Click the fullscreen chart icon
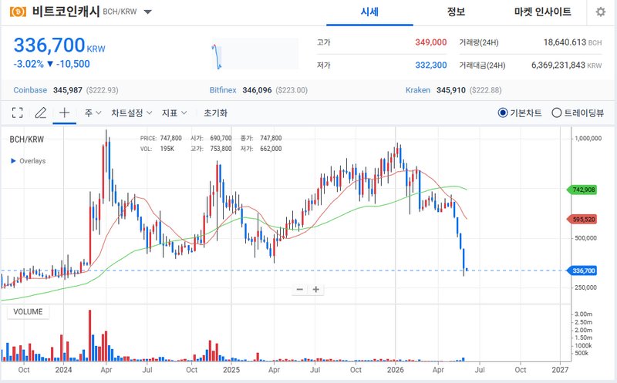Screen dimensions: 617x383 point(17,113)
